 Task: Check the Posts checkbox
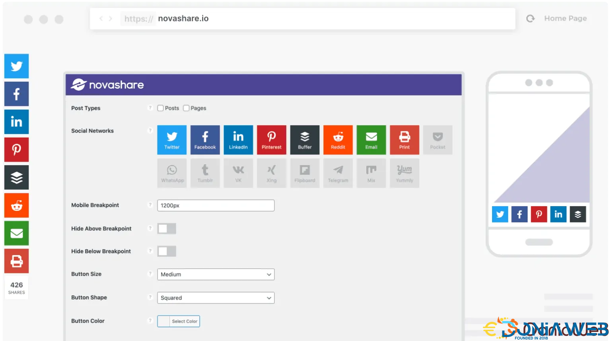coord(160,108)
